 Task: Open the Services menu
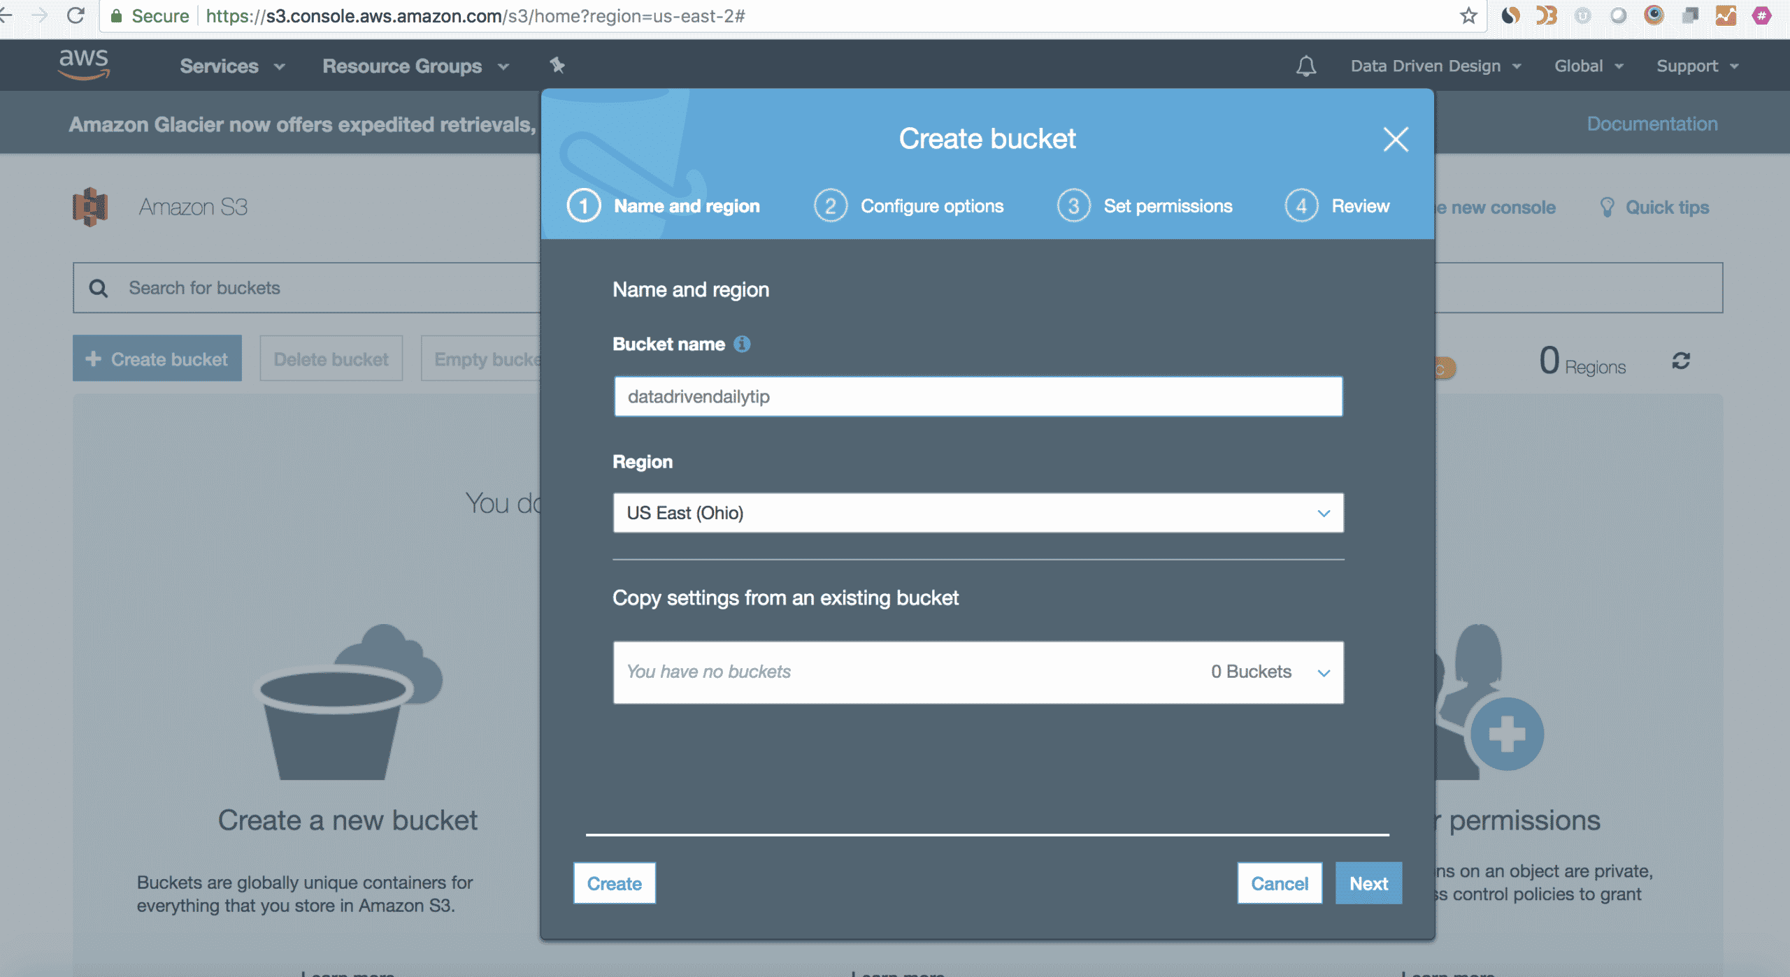click(232, 66)
